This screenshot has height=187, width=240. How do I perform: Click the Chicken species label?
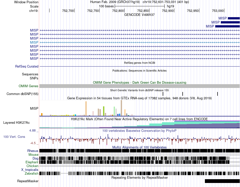32,166
